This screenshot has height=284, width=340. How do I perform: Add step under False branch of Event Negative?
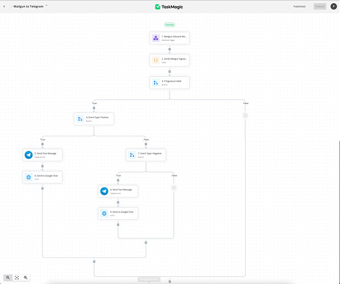pos(174,187)
